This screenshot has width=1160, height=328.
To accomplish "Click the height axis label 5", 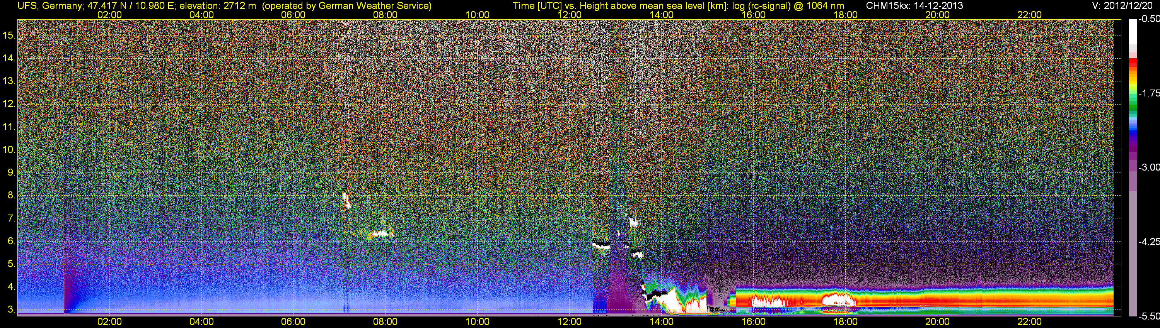I will tap(11, 264).
